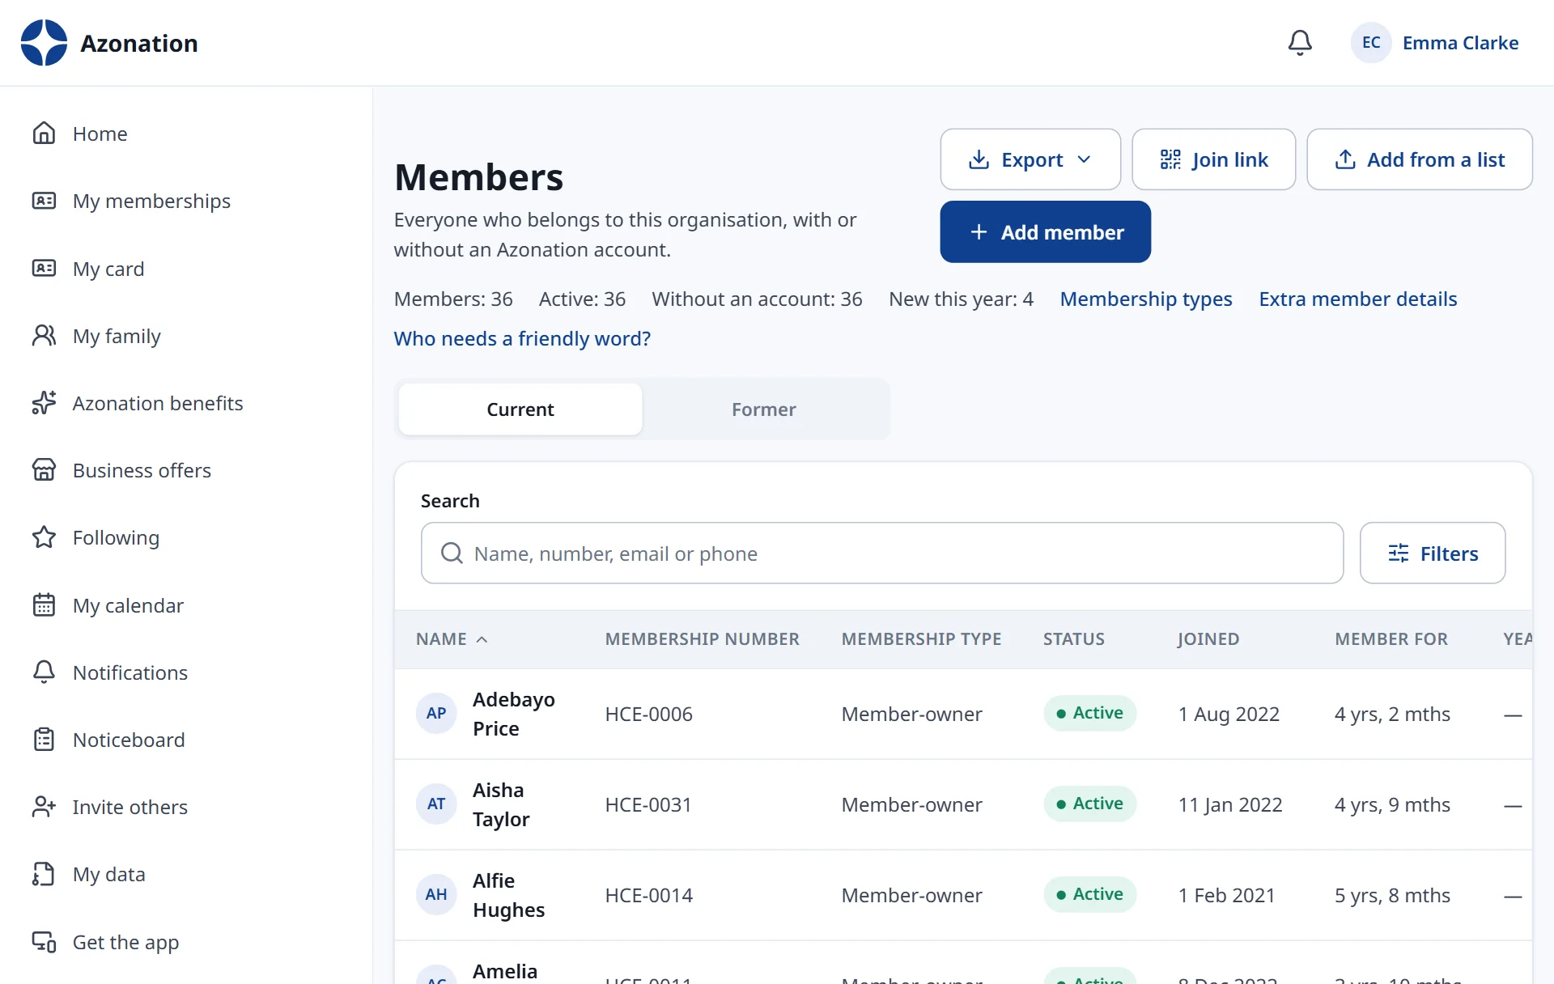Click the Add member button

[1046, 232]
